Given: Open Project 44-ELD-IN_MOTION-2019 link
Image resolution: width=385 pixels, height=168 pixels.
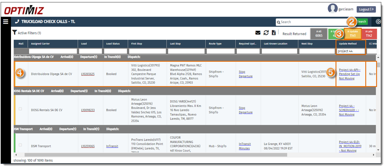Looking at the screenshot, I should tap(350, 146).
